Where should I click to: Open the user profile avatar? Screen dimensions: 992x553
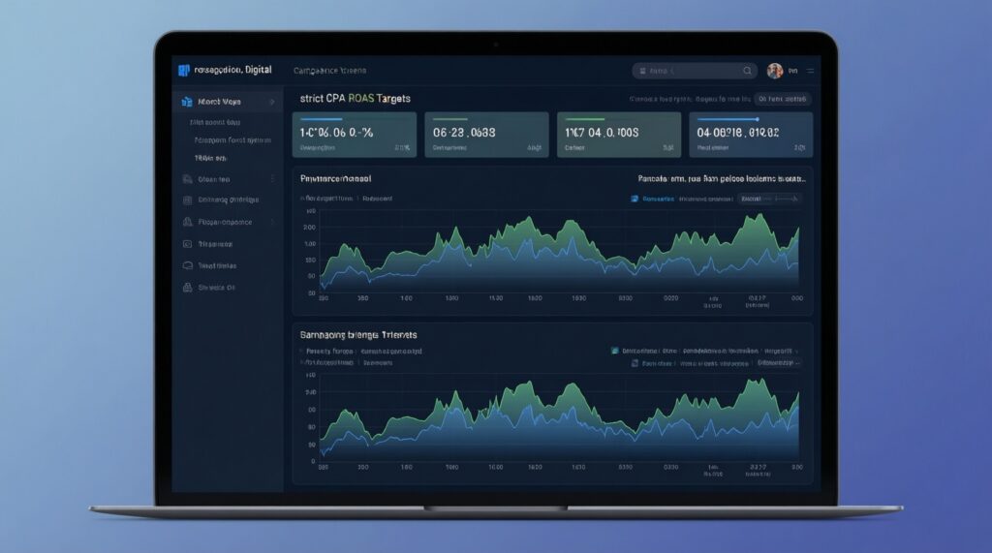coord(774,71)
